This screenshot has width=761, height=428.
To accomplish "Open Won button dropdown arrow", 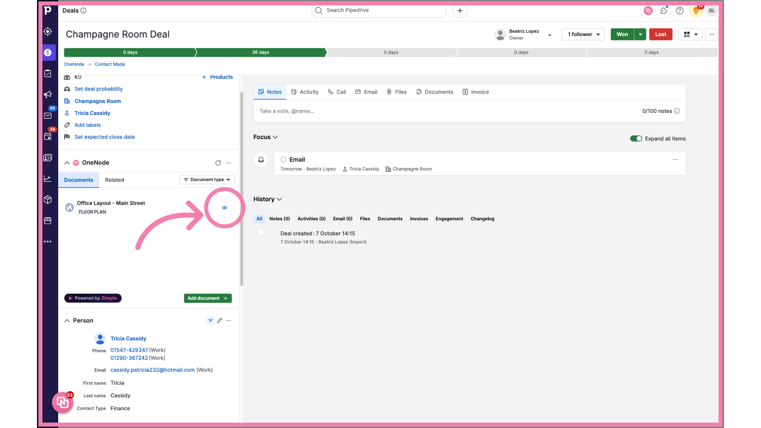I will (640, 34).
